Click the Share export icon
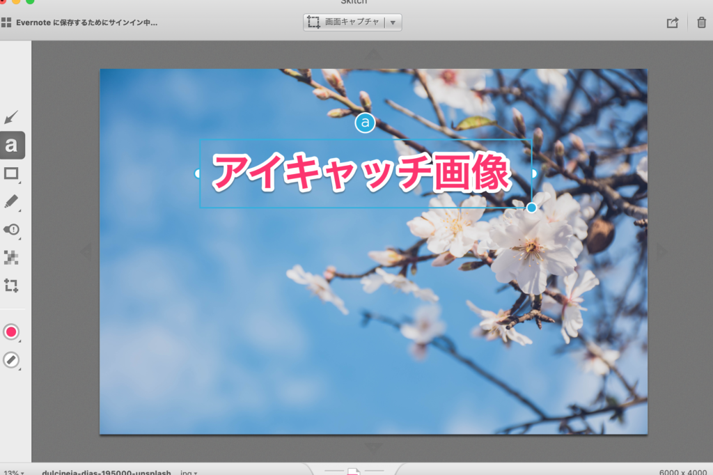This screenshot has width=713, height=475. pos(672,22)
